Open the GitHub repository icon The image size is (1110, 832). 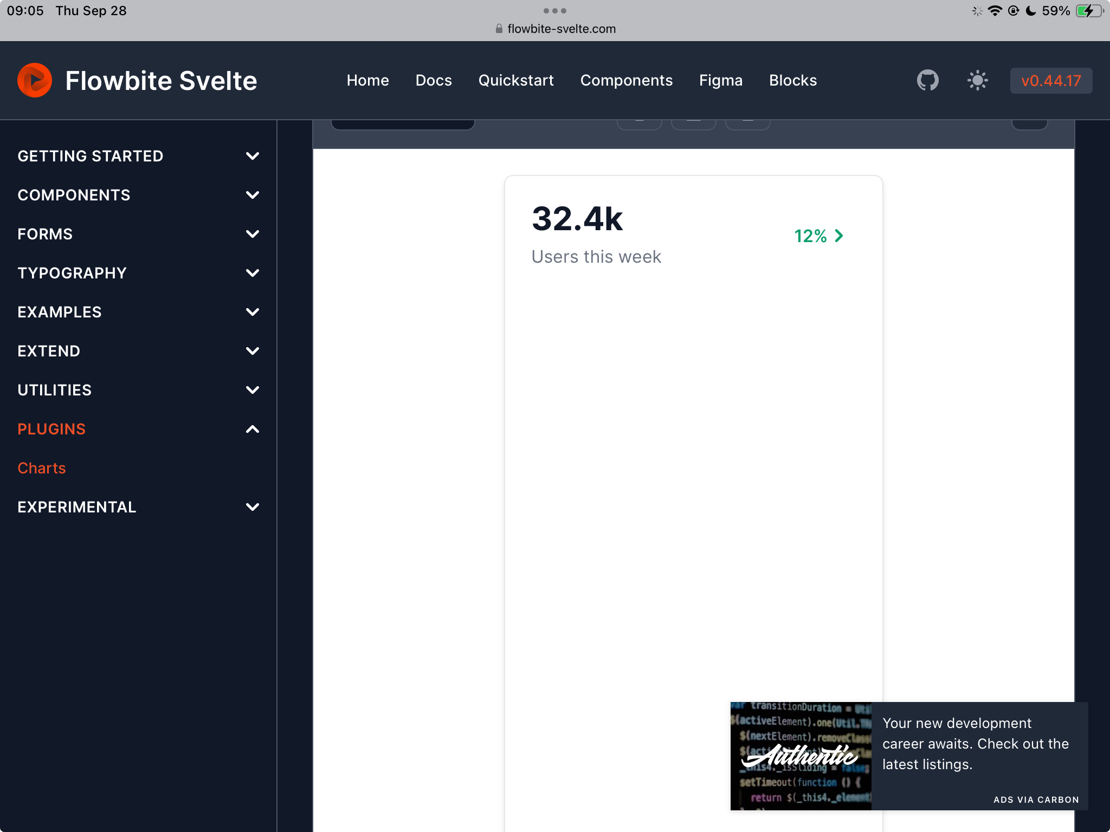click(927, 80)
